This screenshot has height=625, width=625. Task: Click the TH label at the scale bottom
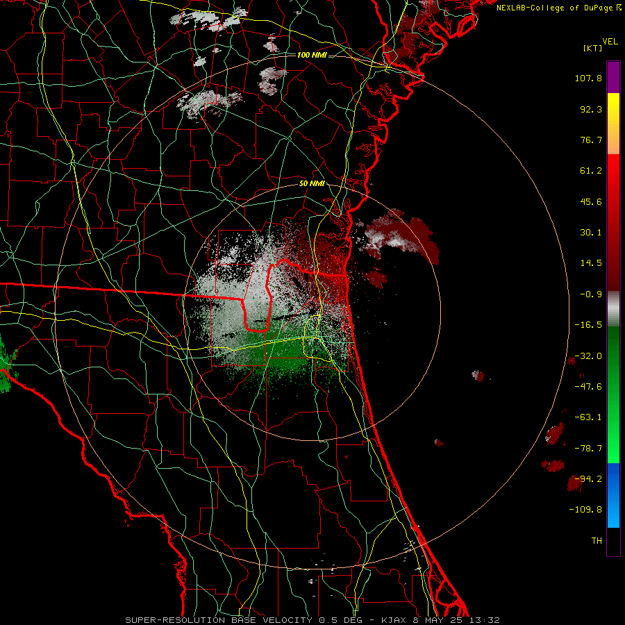(x=597, y=541)
